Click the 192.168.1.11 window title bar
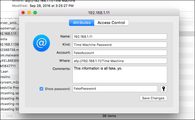The height and width of the screenshot is (120, 195). pyautogui.click(x=99, y=13)
